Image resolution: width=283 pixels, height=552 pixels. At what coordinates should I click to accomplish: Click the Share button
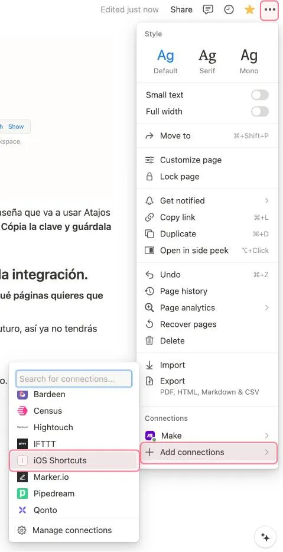click(181, 9)
